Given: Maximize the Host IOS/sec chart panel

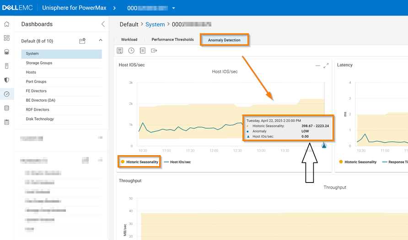Looking at the screenshot, I should coord(326,66).
